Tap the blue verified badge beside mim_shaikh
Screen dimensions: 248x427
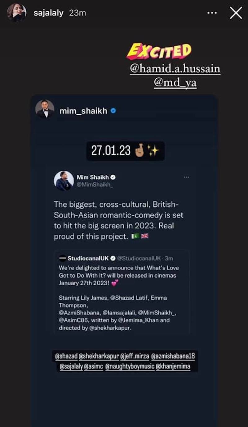(x=113, y=111)
